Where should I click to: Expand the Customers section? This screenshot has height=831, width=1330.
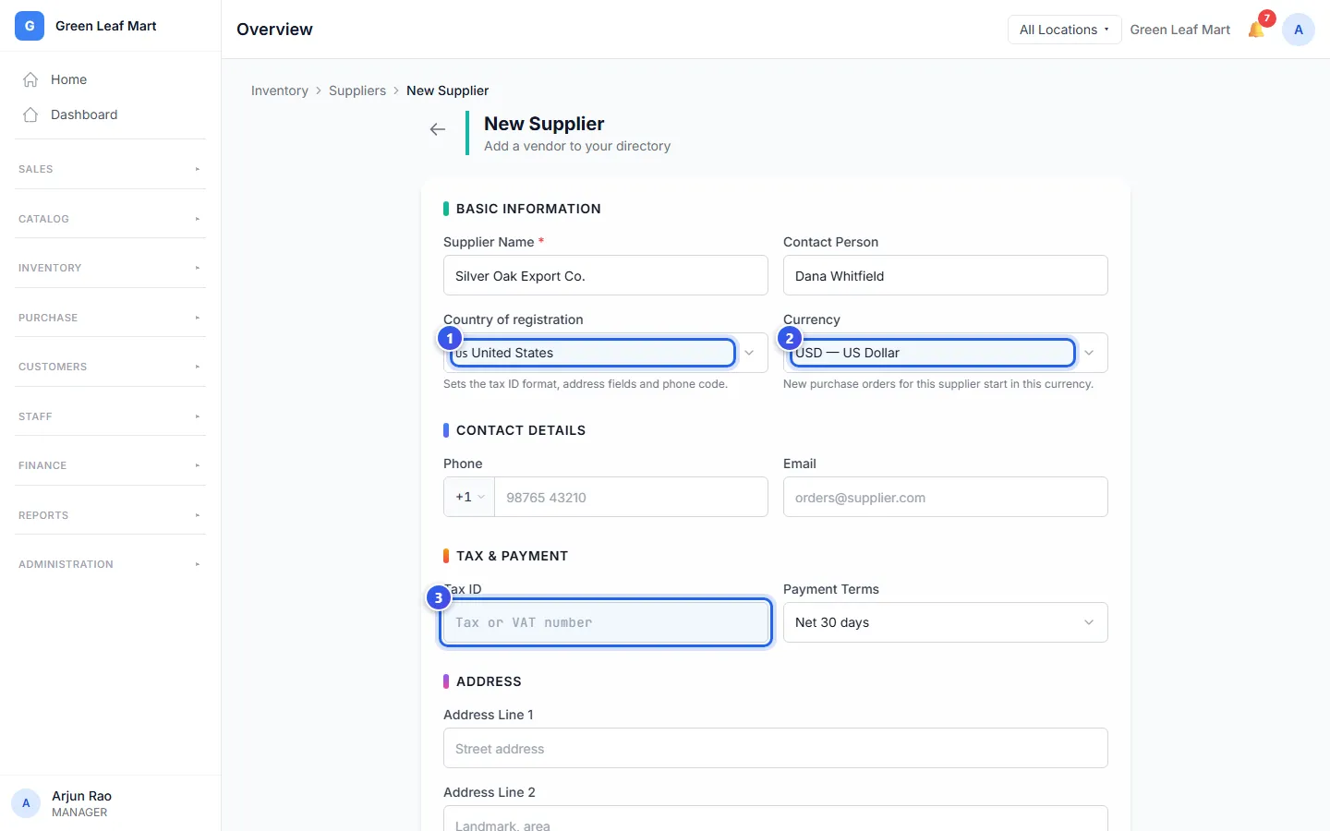[111, 367]
